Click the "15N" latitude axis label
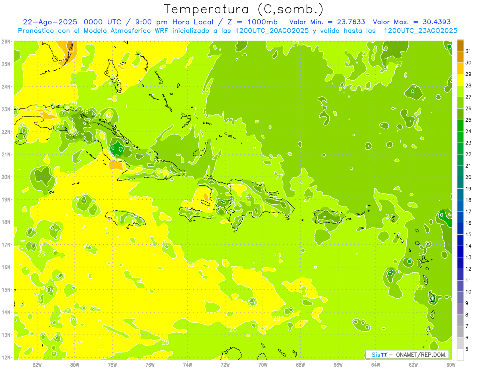This screenshot has height=370, width=479. pyautogui.click(x=6, y=289)
